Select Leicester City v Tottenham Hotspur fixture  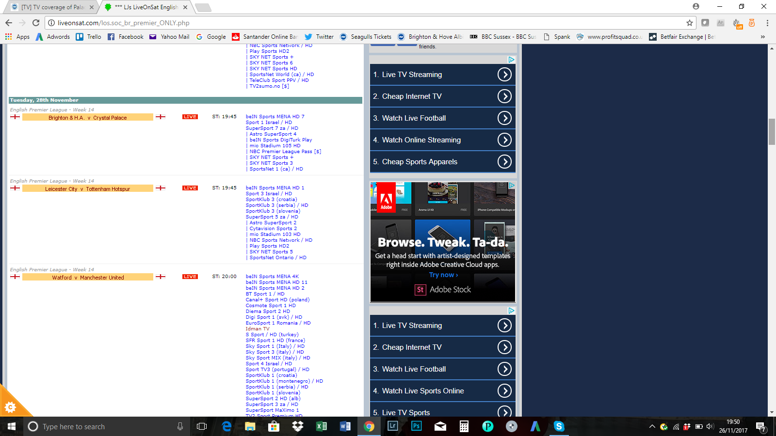(88, 189)
